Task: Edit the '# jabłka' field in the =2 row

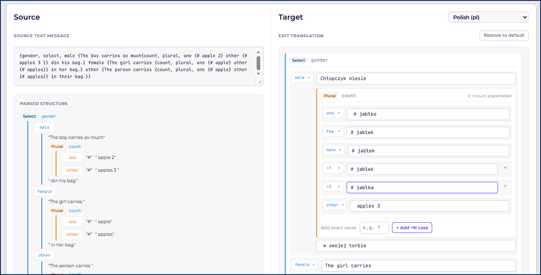Action: click(422, 188)
